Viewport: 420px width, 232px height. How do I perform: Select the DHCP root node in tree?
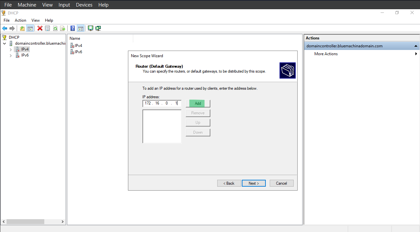(14, 37)
